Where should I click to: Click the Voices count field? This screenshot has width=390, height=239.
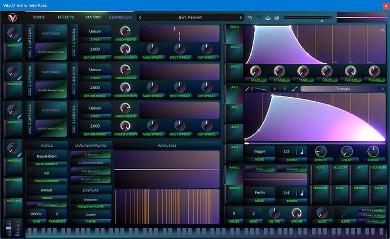pyautogui.click(x=234, y=213)
